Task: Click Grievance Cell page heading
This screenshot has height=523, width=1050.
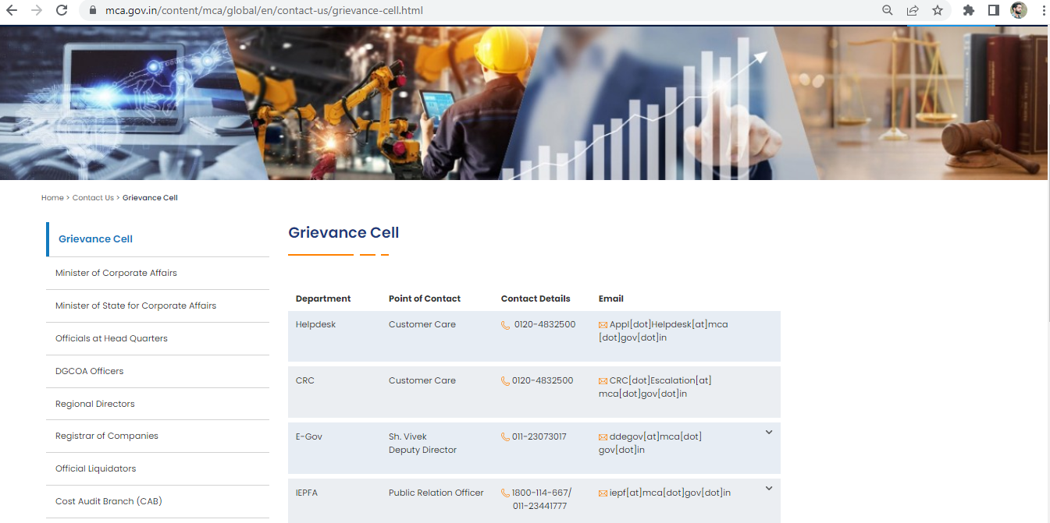Action: tap(343, 232)
